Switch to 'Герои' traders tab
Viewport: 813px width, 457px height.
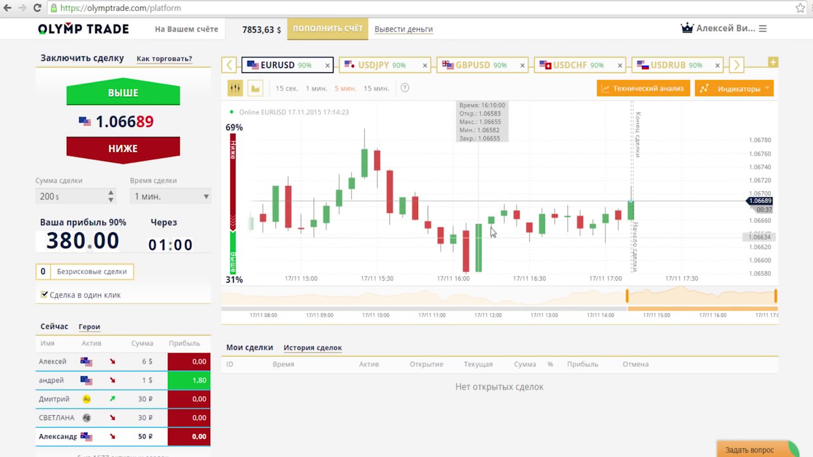tap(90, 327)
